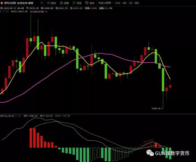This screenshot has width=196, height=162.
Task: Toggle the MA indicator second small box icon
Action: tap(7, 11)
